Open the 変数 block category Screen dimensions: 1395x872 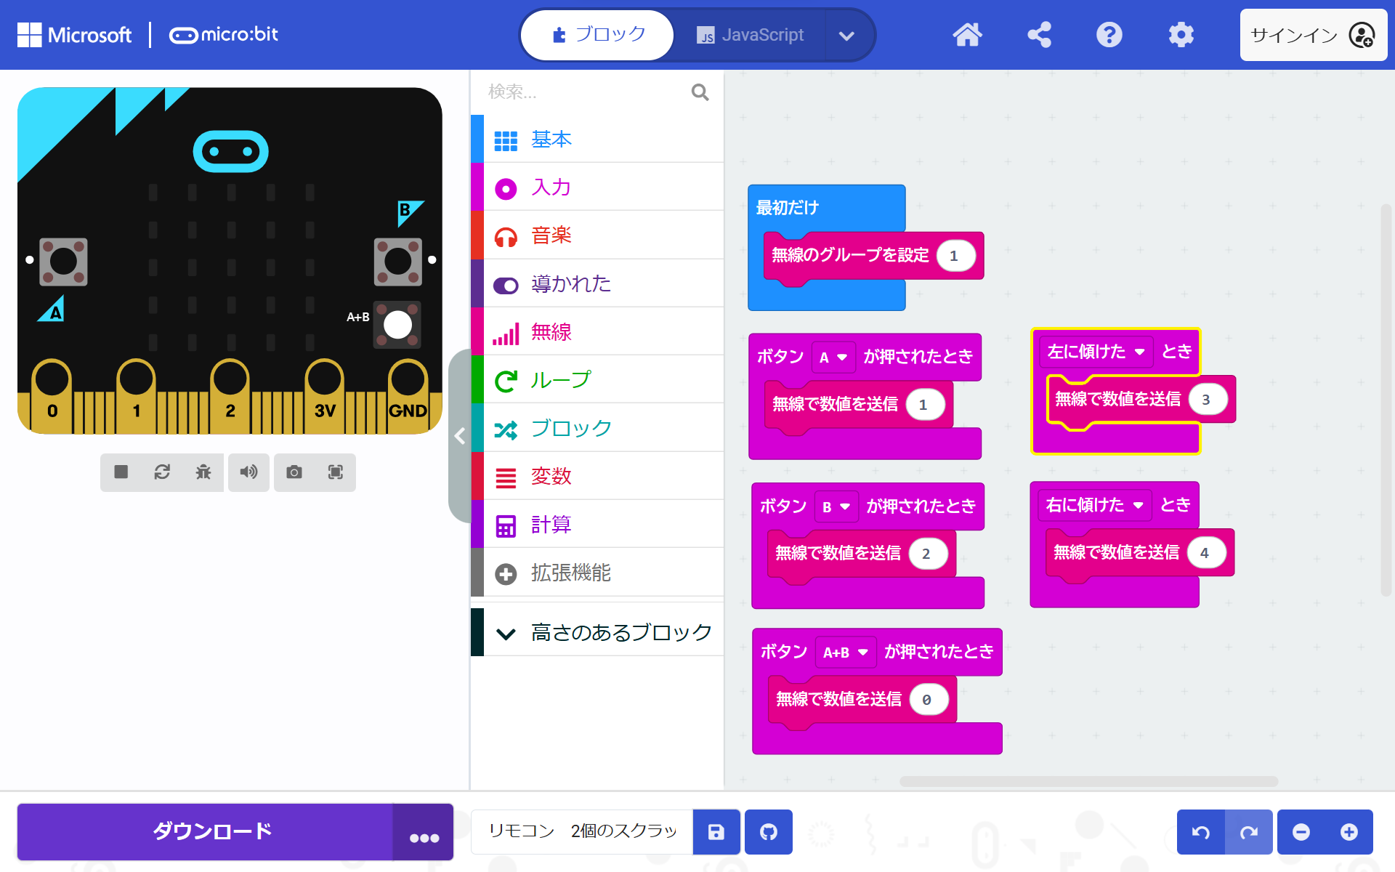551,477
